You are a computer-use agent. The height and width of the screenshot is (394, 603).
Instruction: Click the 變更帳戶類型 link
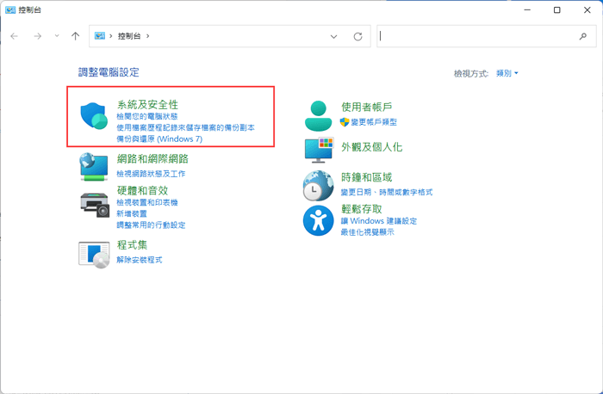click(x=374, y=122)
